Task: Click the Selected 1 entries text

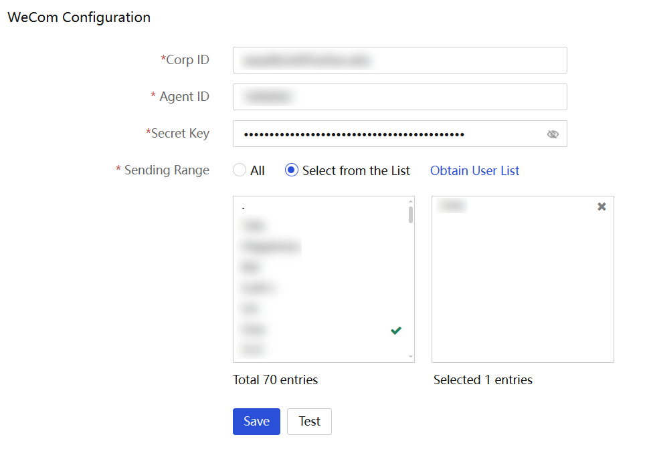Action: click(482, 380)
